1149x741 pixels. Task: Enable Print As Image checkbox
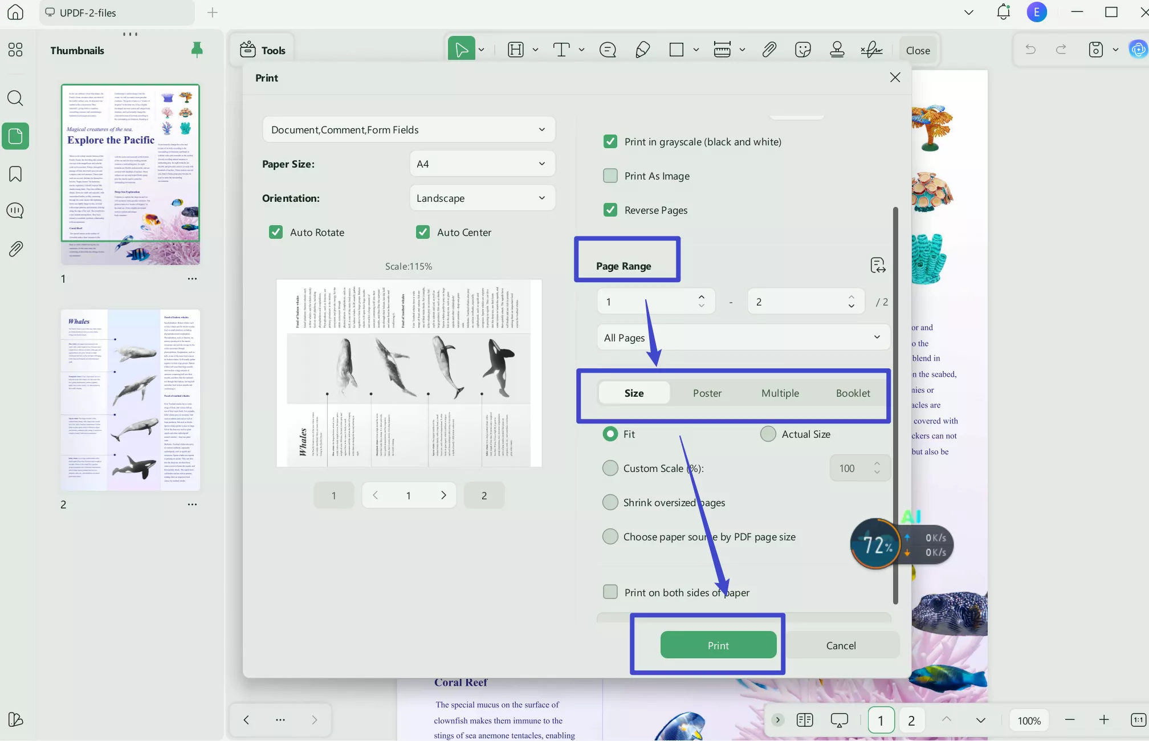click(610, 176)
